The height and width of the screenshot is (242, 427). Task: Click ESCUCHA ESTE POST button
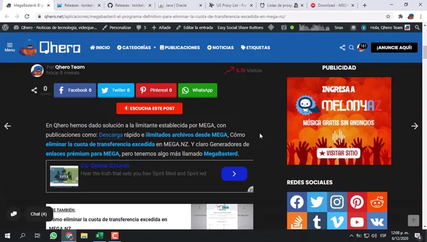pos(149,109)
